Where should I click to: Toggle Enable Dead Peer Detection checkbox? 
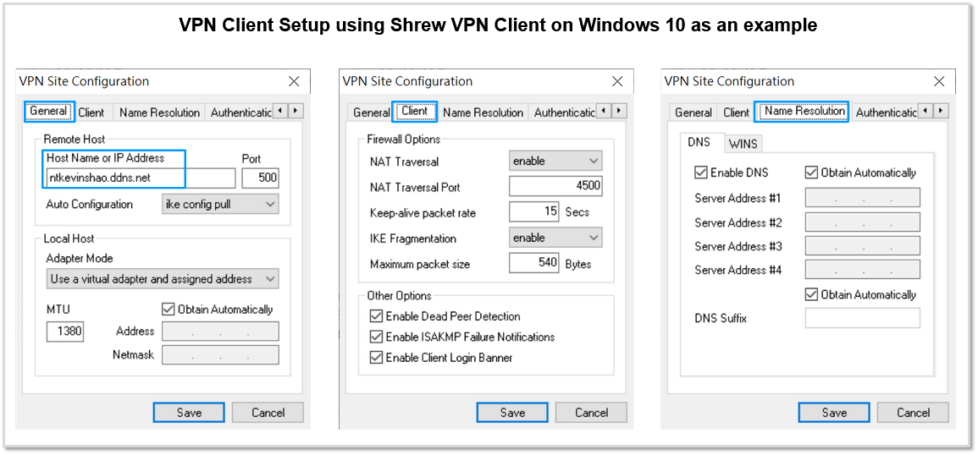[x=376, y=316]
